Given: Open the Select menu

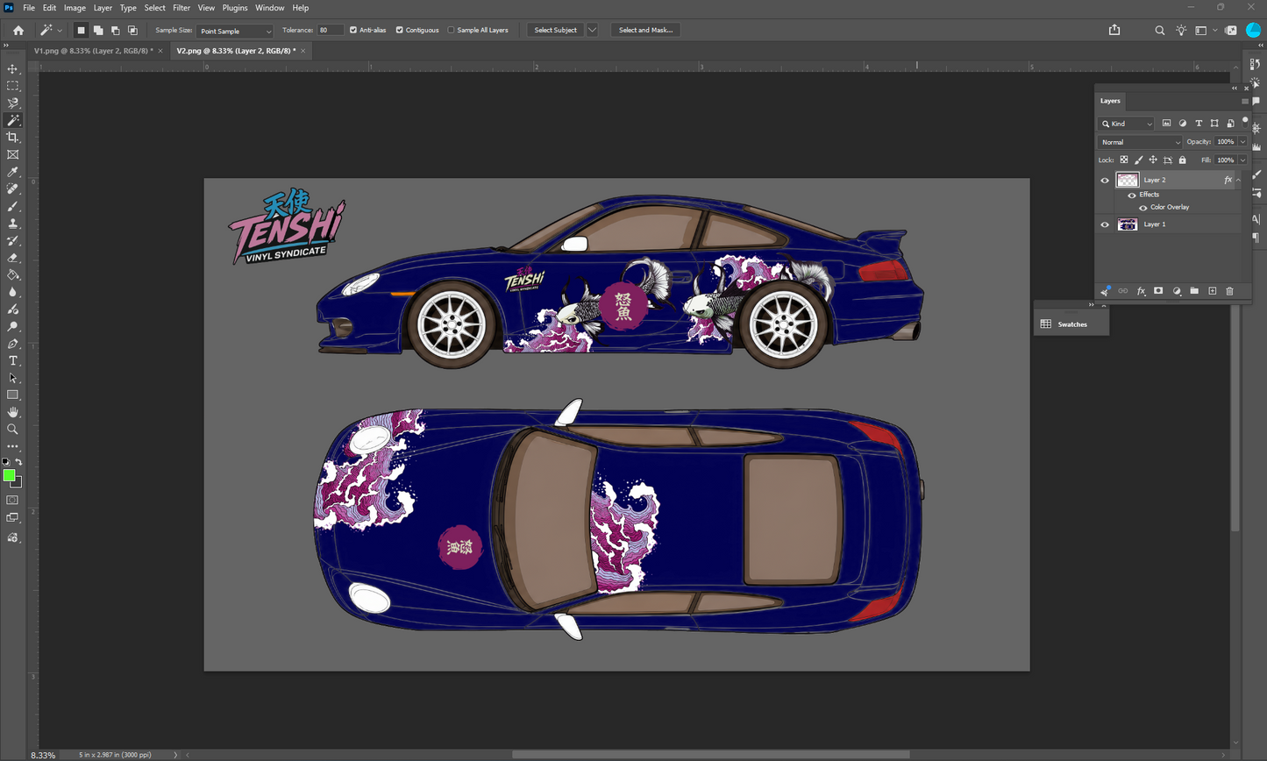Looking at the screenshot, I should pos(155,8).
